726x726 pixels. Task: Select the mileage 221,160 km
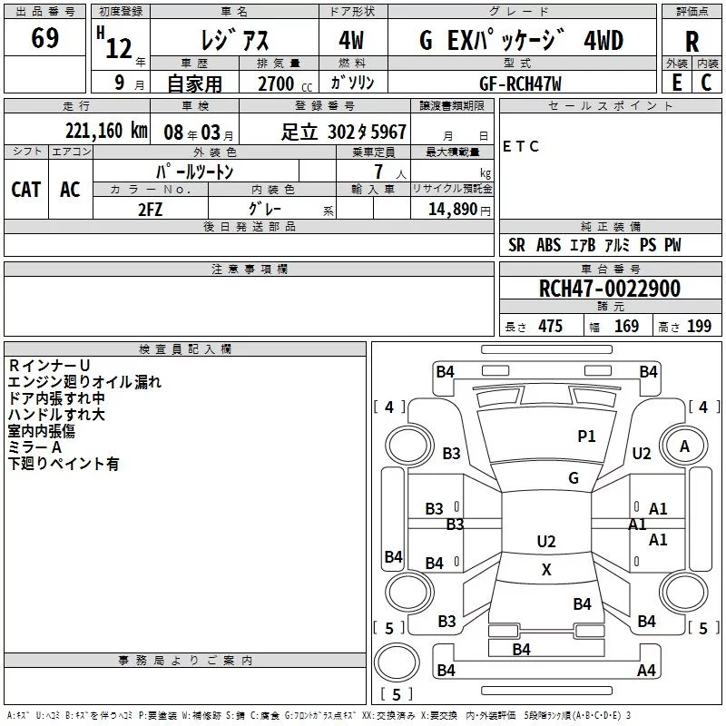106,131
